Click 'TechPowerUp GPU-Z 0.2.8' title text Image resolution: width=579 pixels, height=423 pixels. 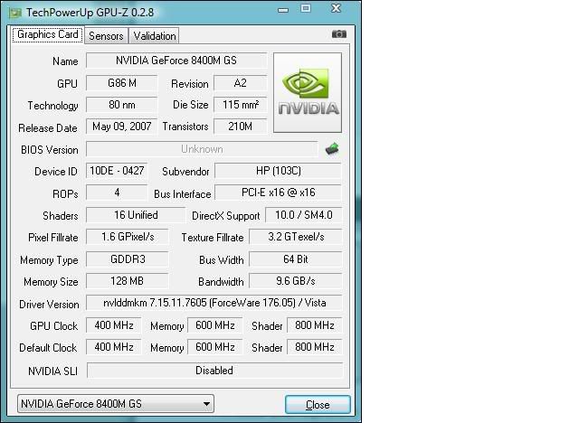coord(90,13)
